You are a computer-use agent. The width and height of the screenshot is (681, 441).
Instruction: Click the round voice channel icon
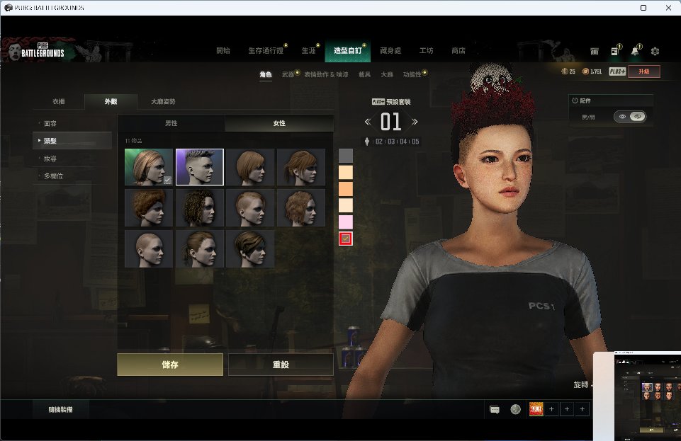point(515,409)
